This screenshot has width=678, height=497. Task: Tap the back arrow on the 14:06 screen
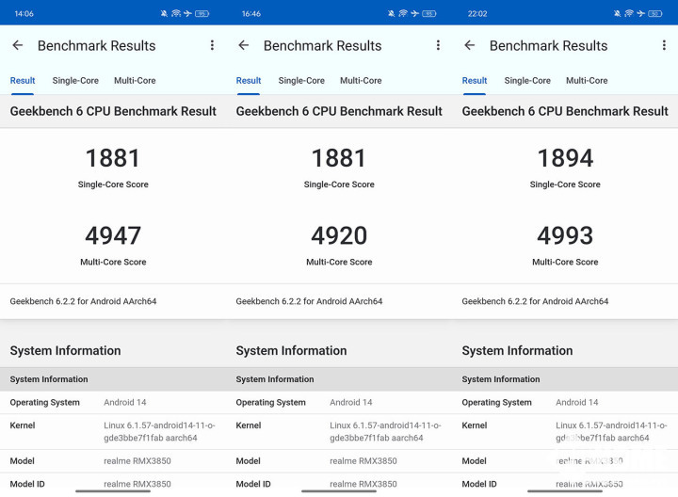click(18, 45)
